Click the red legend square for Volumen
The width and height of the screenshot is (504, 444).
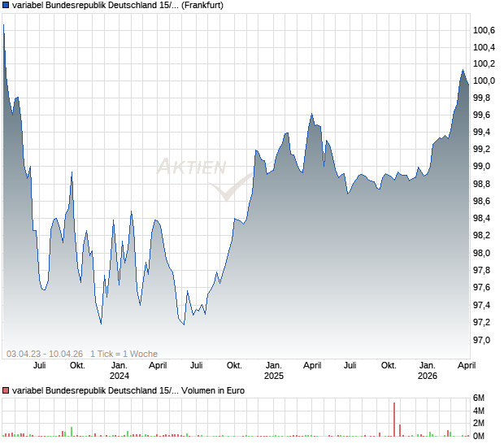7,390
